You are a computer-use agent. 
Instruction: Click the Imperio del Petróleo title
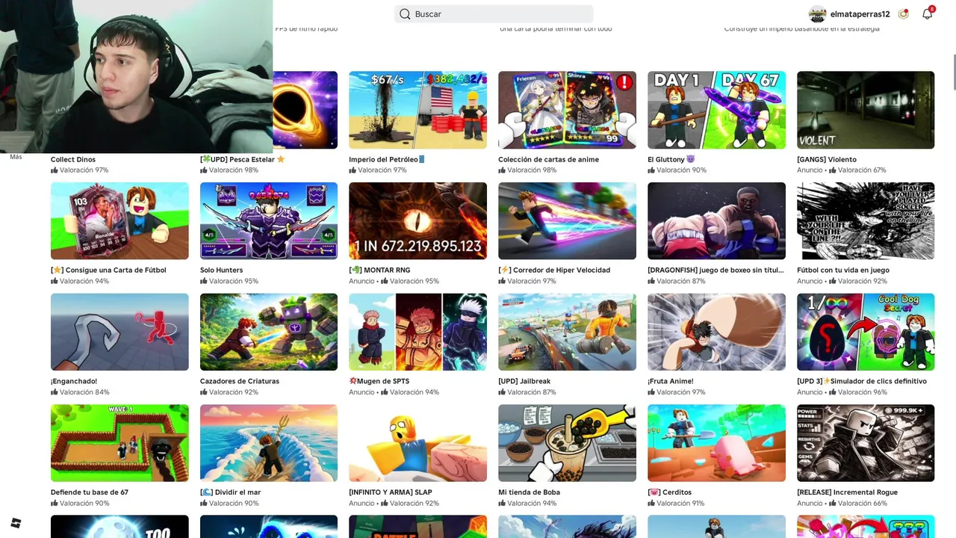pos(387,159)
